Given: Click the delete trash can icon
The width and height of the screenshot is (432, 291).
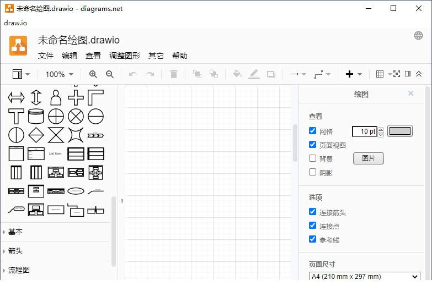Looking at the screenshot, I should 174,74.
